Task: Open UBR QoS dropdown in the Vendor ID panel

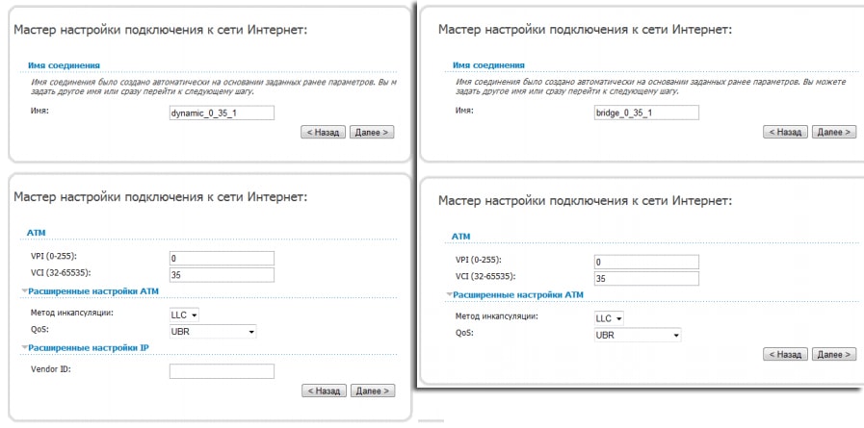Action: pos(212,332)
